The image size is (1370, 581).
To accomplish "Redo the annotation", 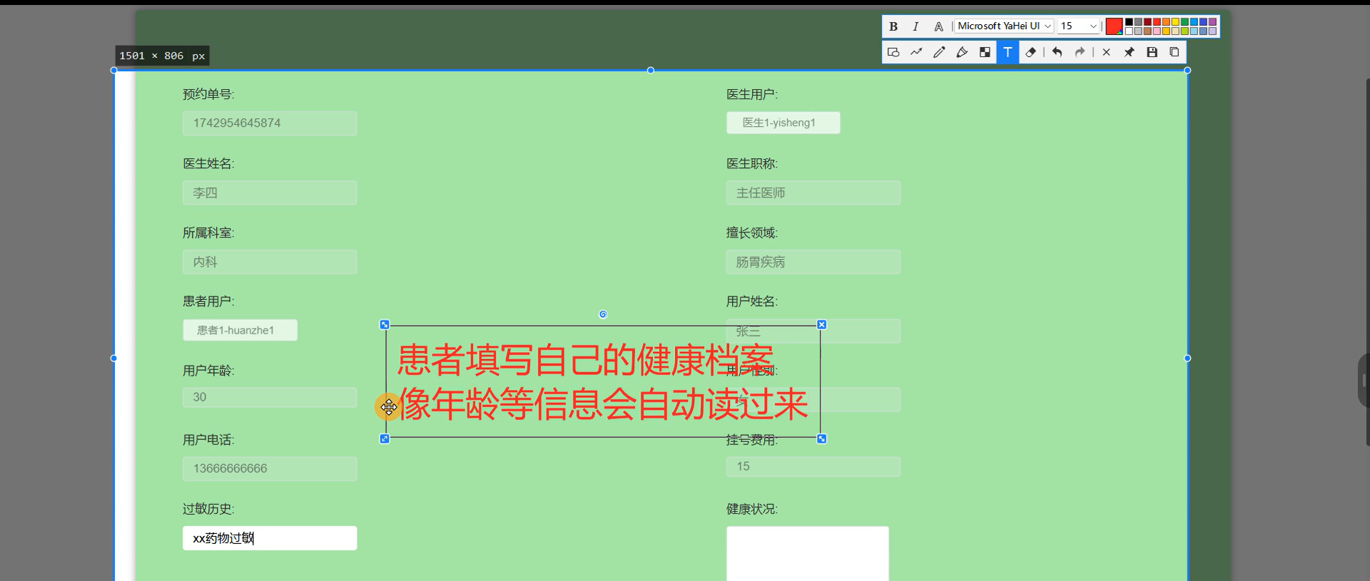I will point(1080,52).
